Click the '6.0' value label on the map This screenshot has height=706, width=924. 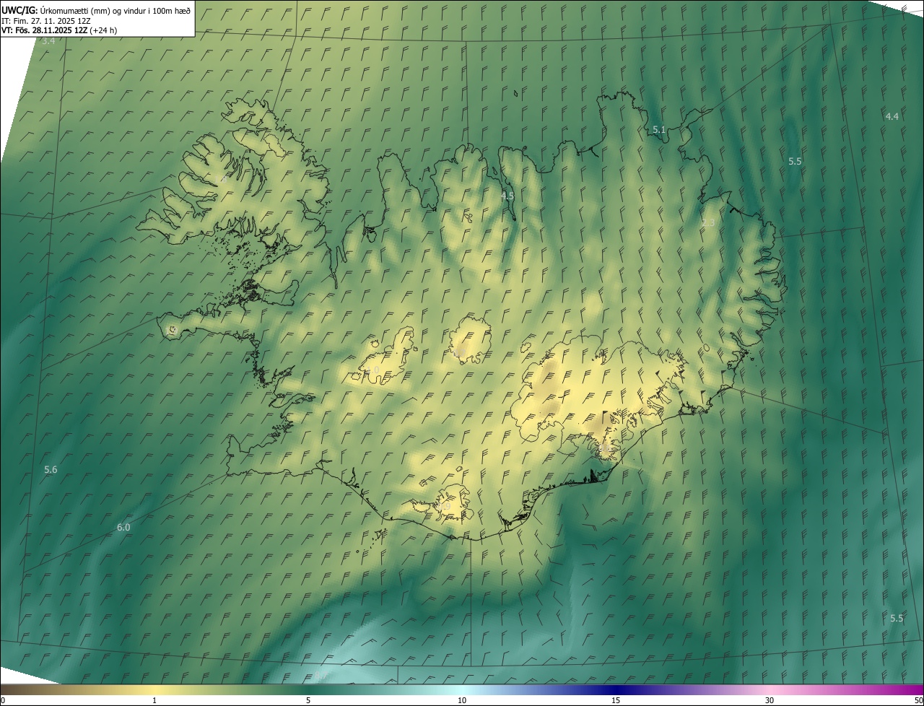point(123,527)
